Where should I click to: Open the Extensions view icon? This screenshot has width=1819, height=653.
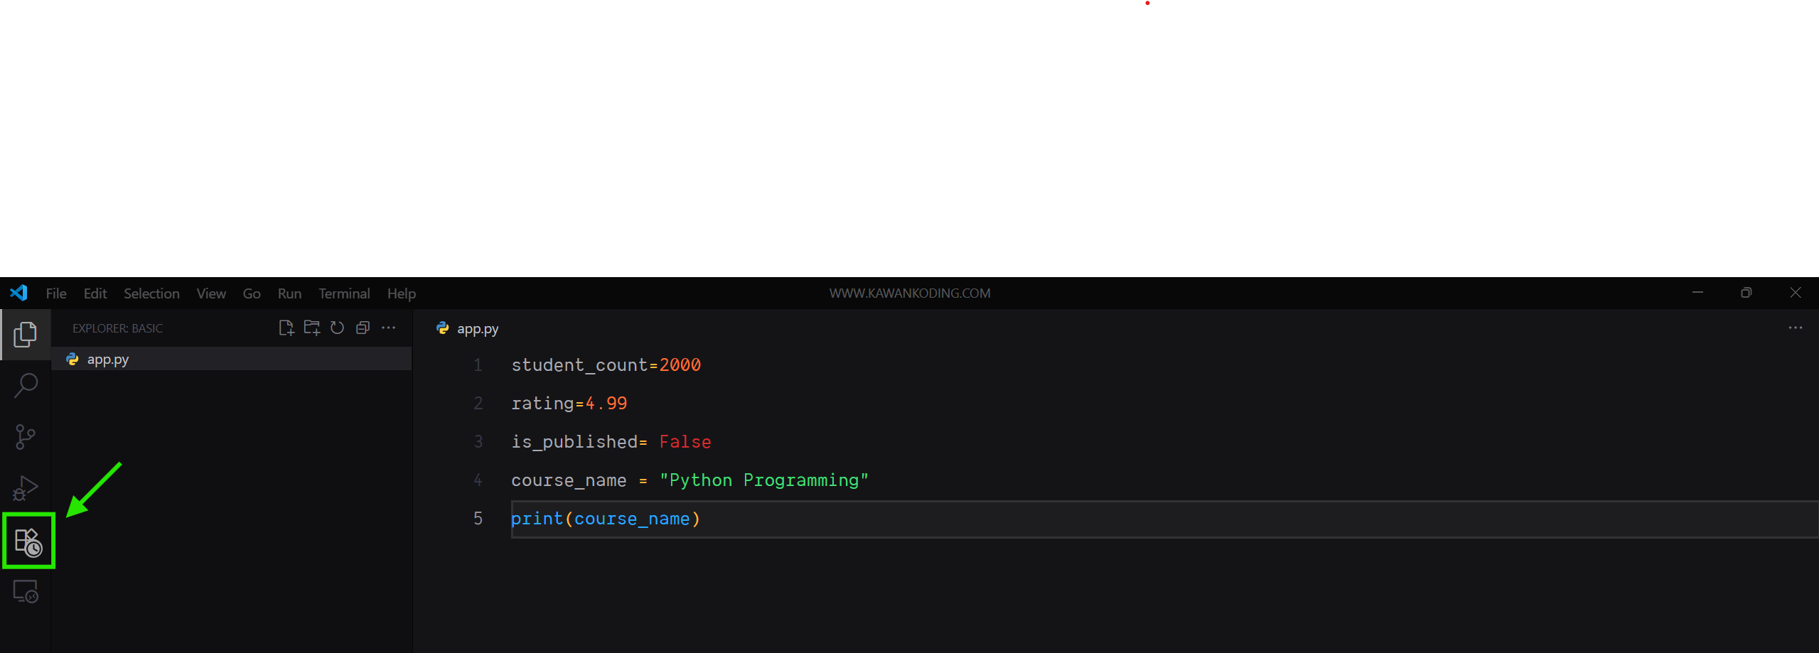click(28, 542)
